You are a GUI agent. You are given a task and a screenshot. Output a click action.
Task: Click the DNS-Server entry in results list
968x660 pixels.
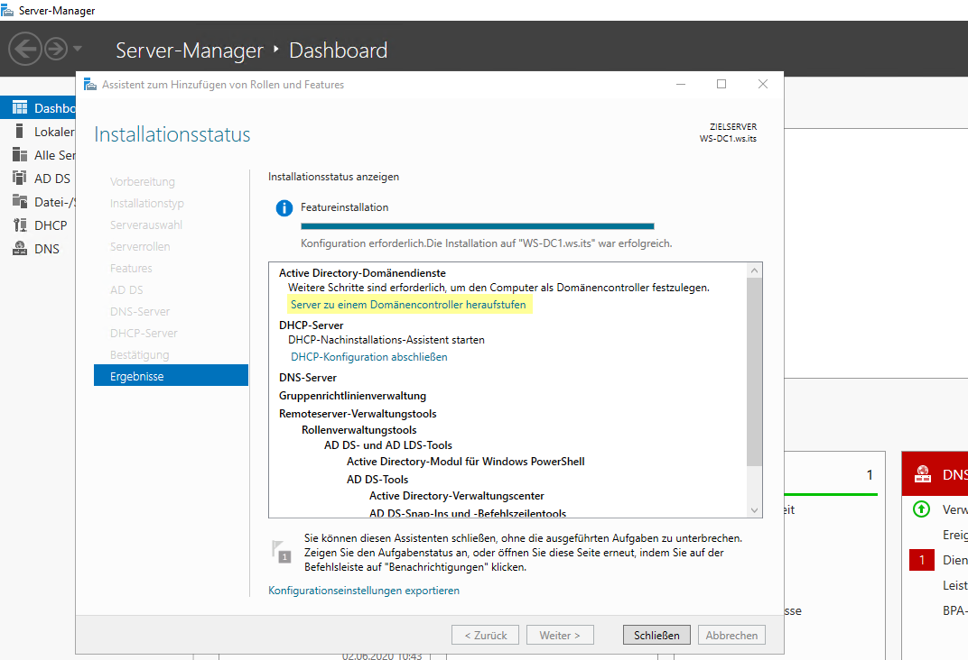click(308, 378)
